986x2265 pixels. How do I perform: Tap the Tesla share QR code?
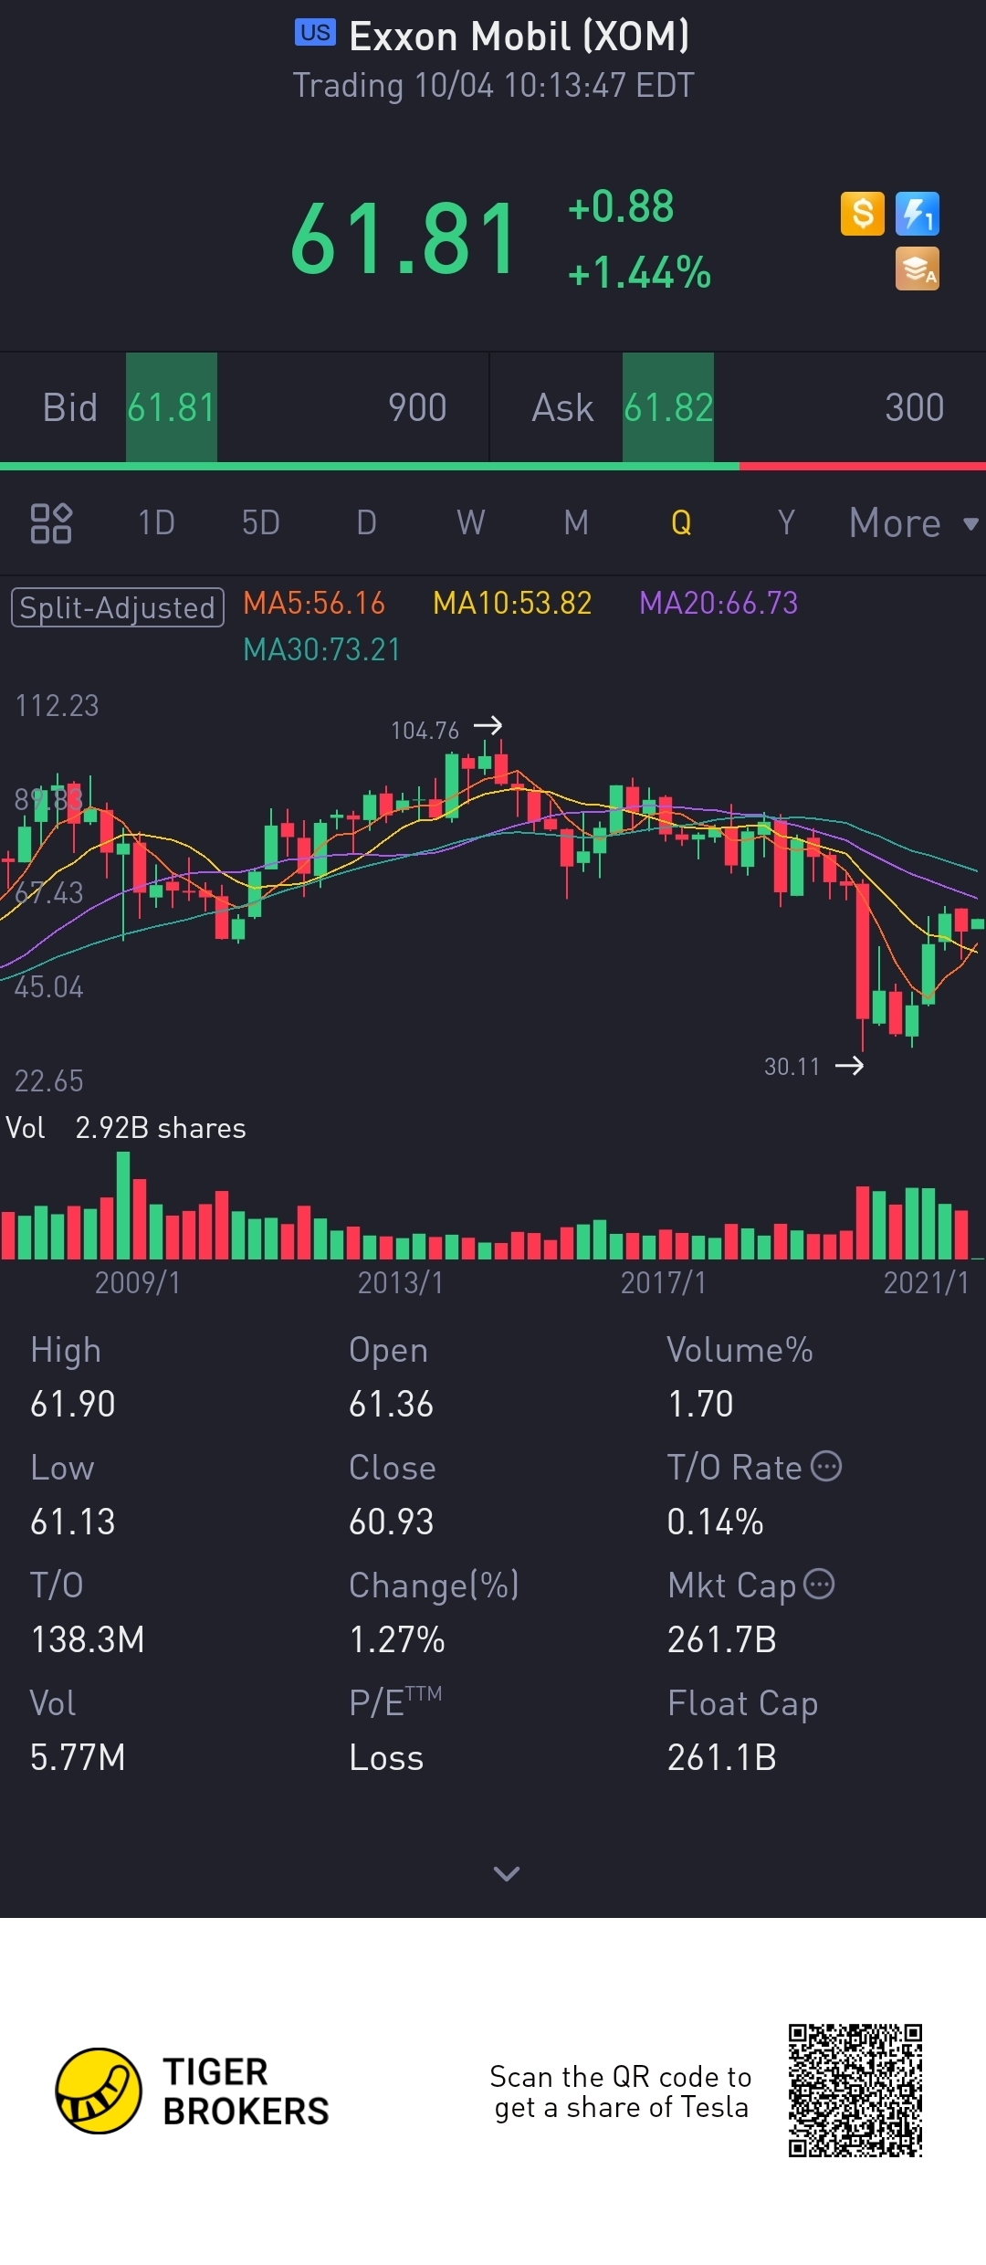(855, 2091)
